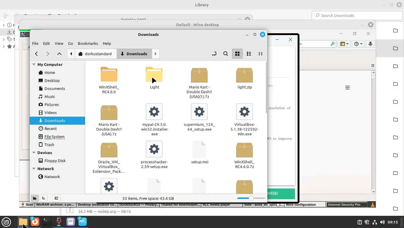Switch to compact view in file manager
Image resolution: width=404 pixels, height=228 pixels.
coord(261,54)
